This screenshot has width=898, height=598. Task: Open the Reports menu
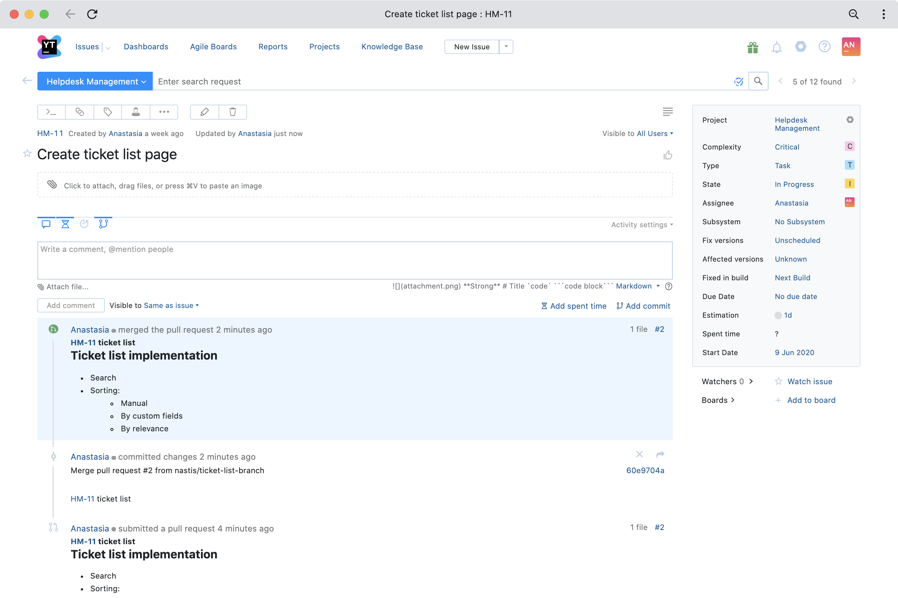tap(273, 46)
